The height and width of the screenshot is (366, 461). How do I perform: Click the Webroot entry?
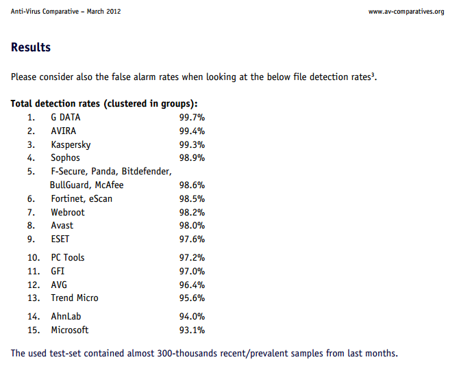(x=68, y=212)
